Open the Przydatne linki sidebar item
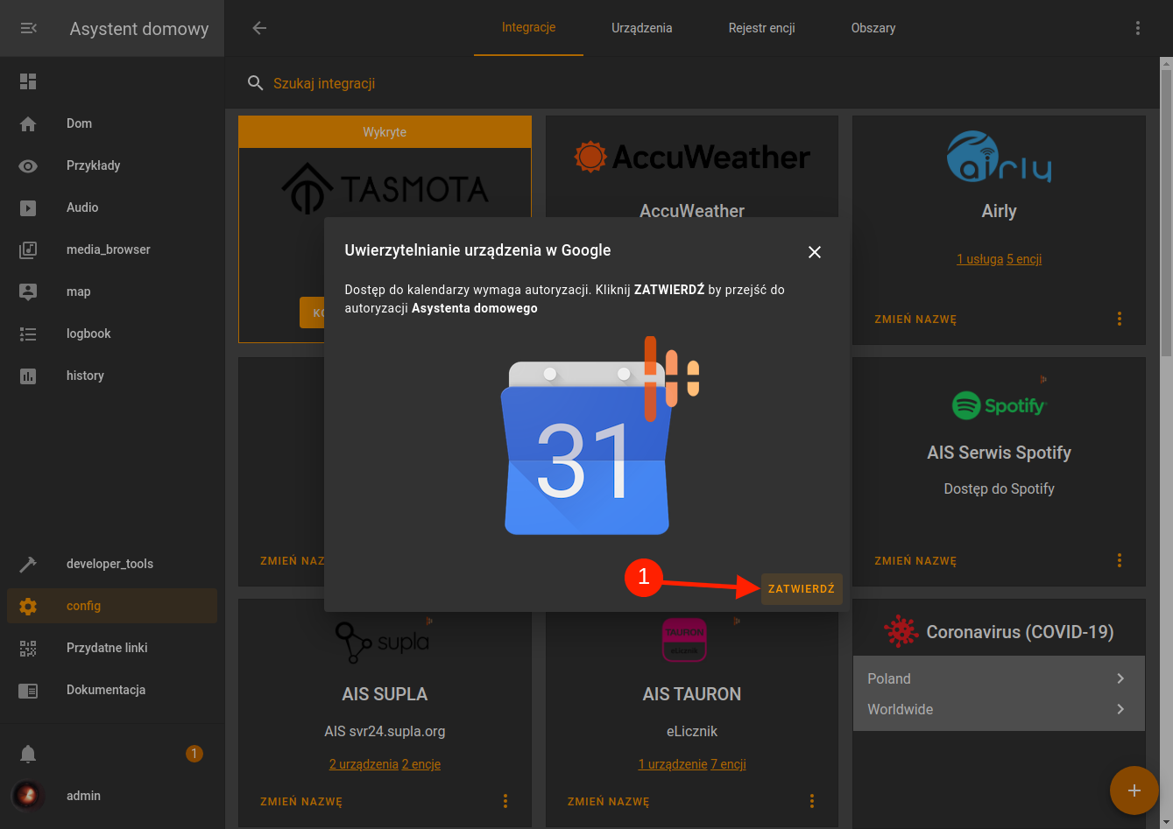 coord(112,648)
